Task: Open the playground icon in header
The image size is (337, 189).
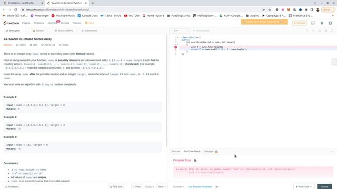Action: pos(313,23)
